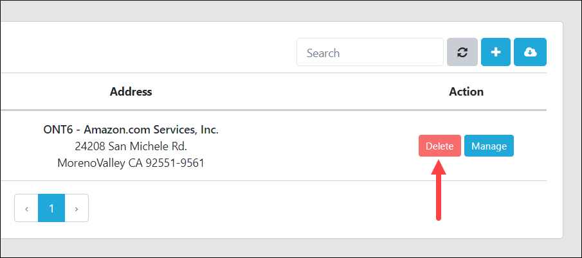582x258 pixels.
Task: Click the 92551-9561 zip code
Action: (175, 163)
